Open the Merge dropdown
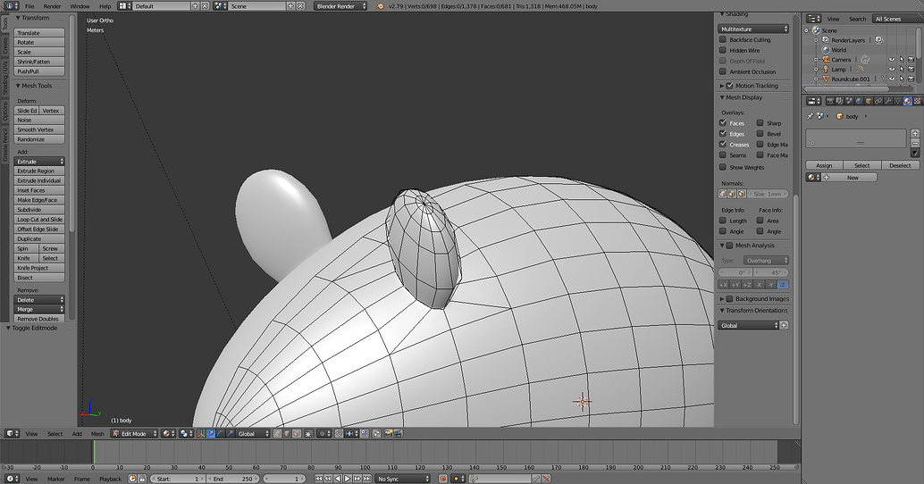Image resolution: width=924 pixels, height=484 pixels. point(39,309)
